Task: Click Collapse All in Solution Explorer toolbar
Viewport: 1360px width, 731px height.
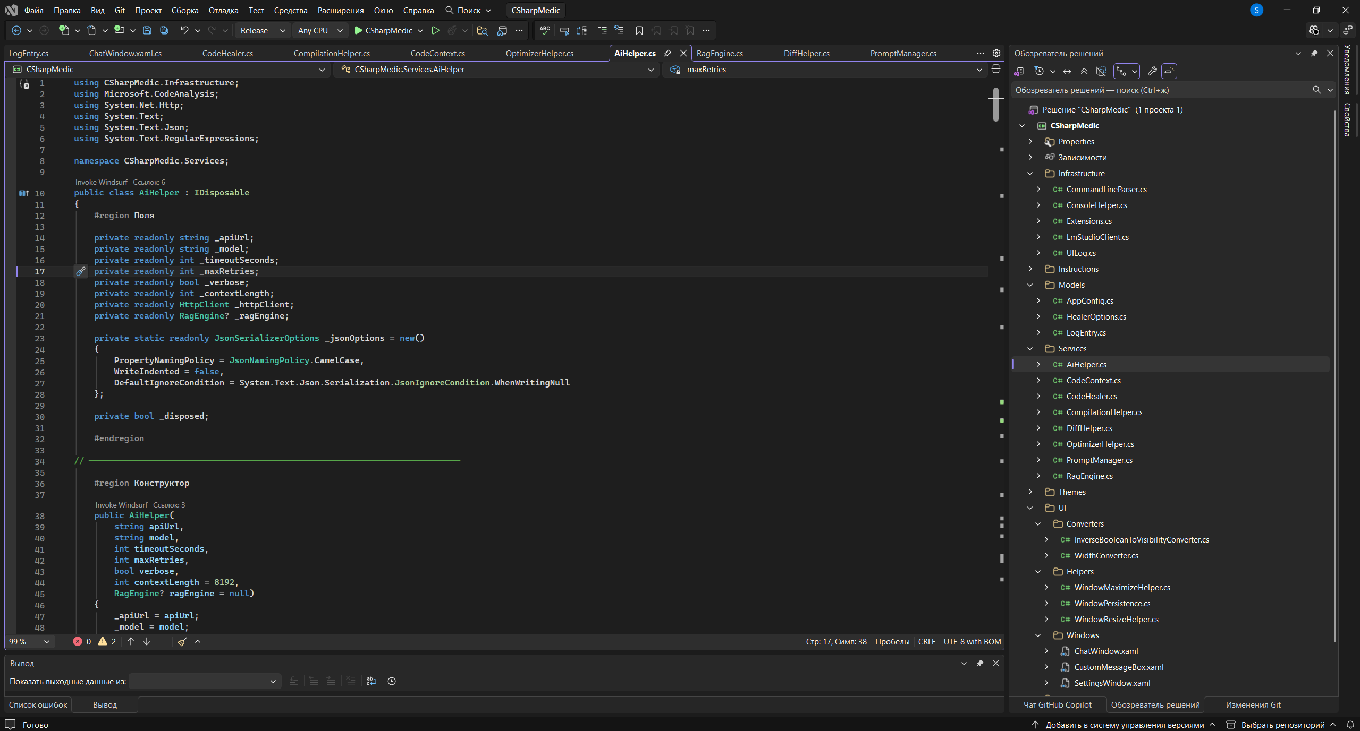Action: point(1084,71)
